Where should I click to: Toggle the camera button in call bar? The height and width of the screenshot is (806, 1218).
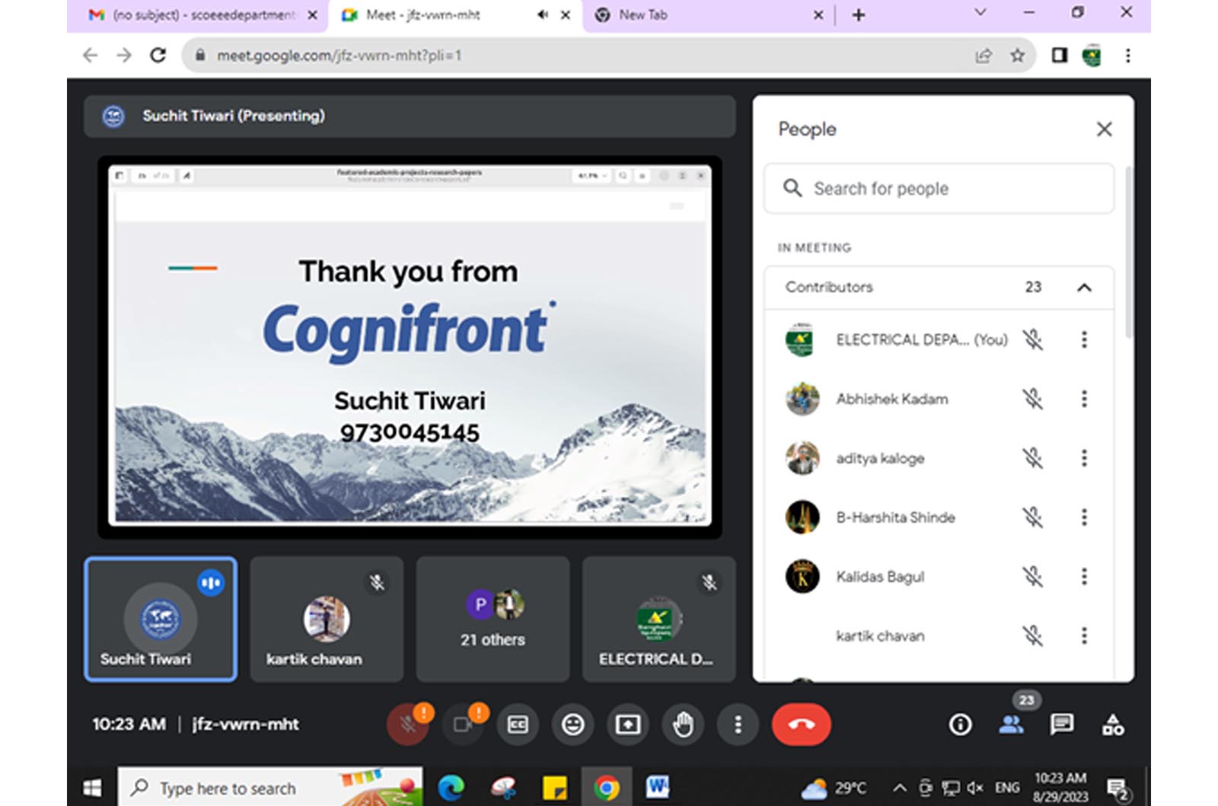[x=463, y=725]
